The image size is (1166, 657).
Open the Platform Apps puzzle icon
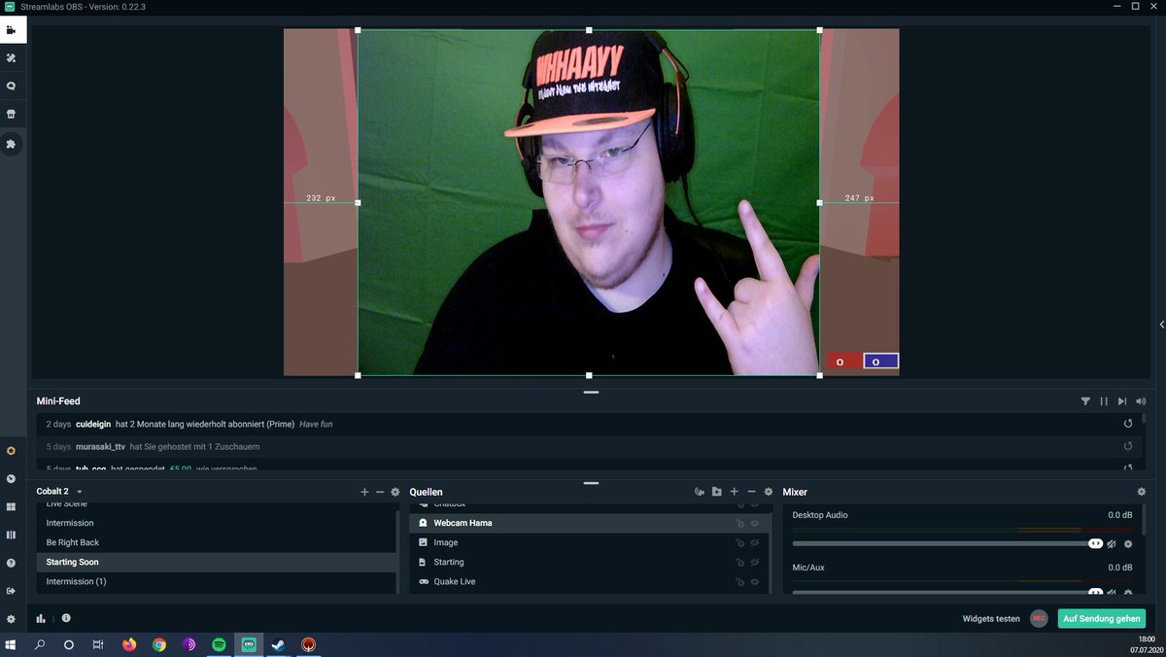[x=11, y=144]
